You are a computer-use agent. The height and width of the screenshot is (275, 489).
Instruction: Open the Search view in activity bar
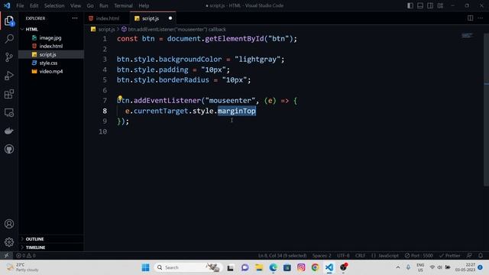click(x=9, y=39)
